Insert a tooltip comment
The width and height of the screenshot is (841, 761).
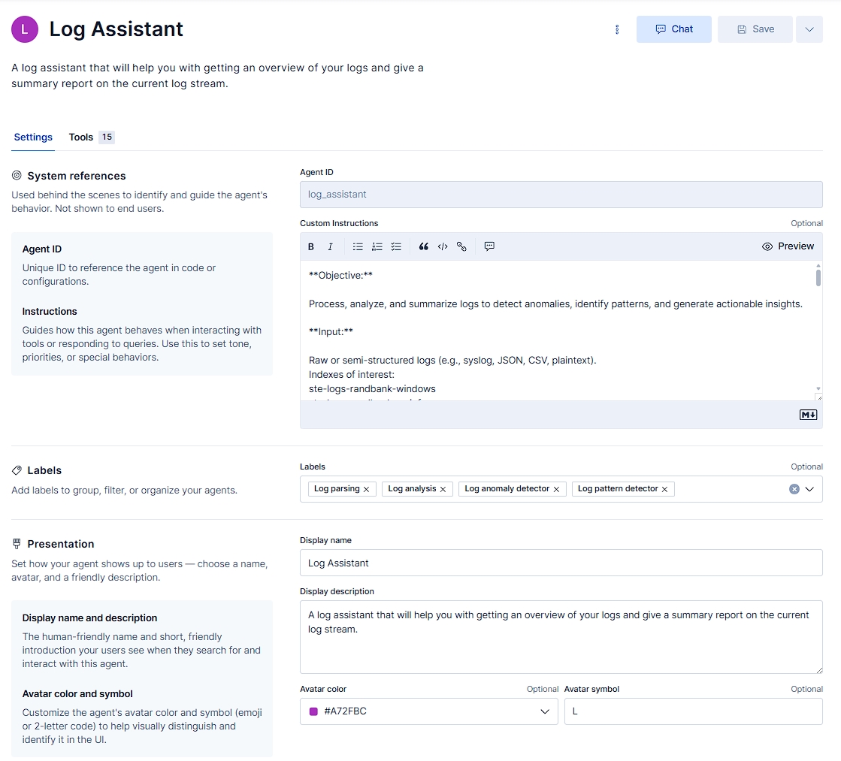coord(489,246)
